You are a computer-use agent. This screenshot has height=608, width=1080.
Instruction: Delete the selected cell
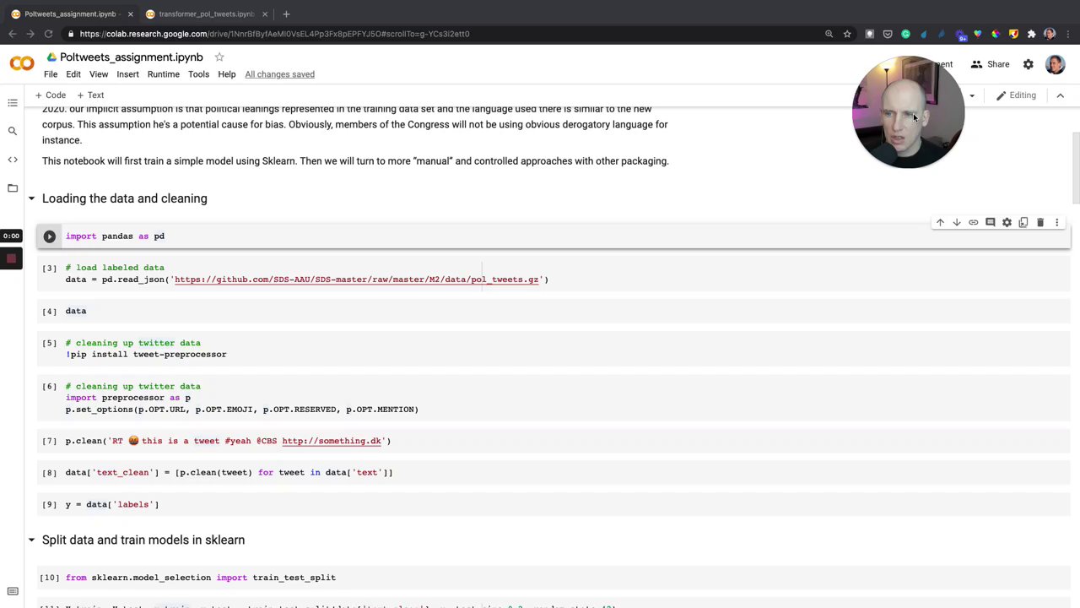[x=1039, y=222]
